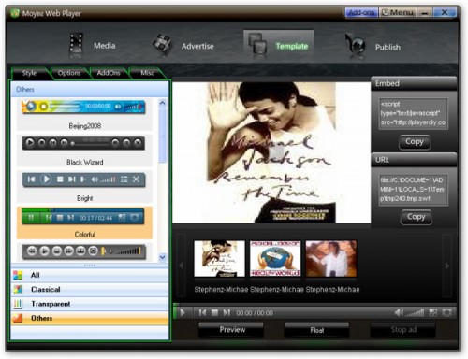Go to the Publish section
The width and height of the screenshot is (468, 359).
click(373, 47)
